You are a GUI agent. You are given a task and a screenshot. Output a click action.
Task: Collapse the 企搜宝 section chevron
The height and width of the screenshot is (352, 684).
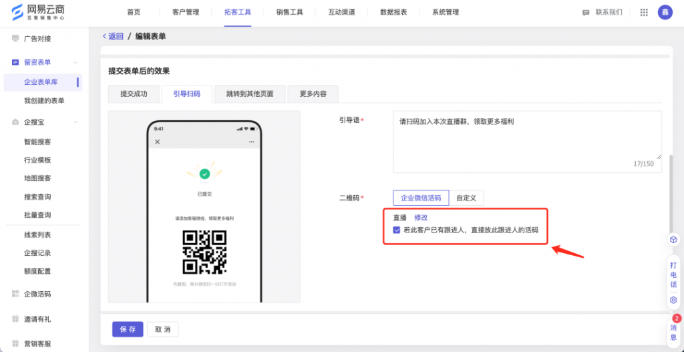coord(75,122)
